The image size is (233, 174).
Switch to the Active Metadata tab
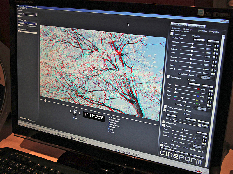[x=179, y=24]
